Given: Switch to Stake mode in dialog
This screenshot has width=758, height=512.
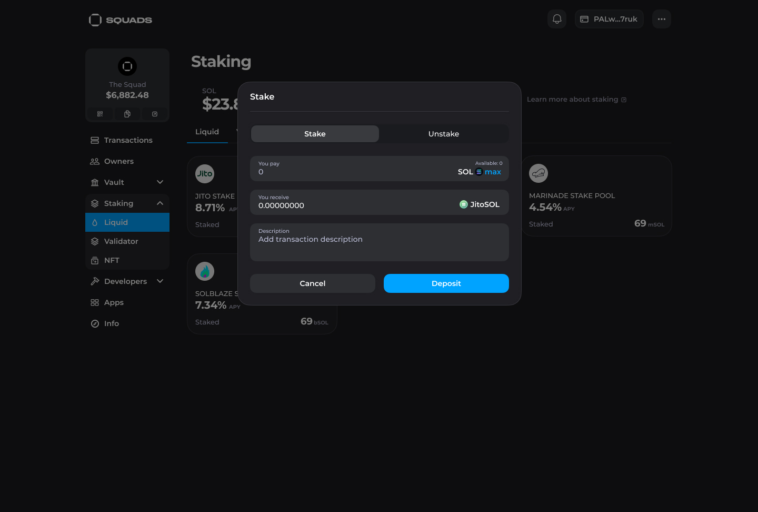Looking at the screenshot, I should tap(315, 134).
